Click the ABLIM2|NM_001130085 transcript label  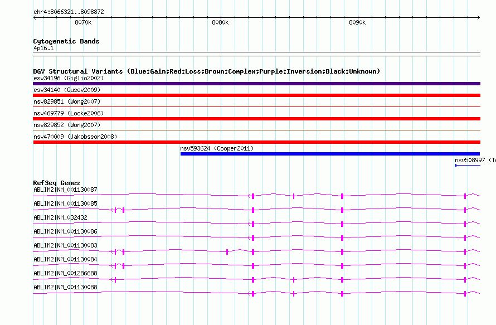tap(65, 204)
